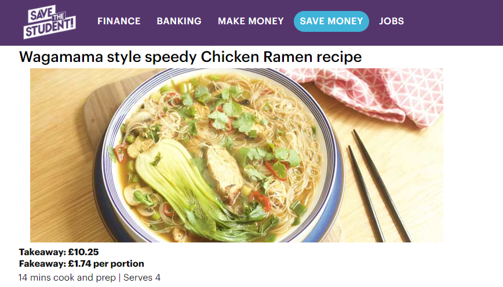Click the 14 mins cook and prep text
503x287 pixels.
point(67,277)
